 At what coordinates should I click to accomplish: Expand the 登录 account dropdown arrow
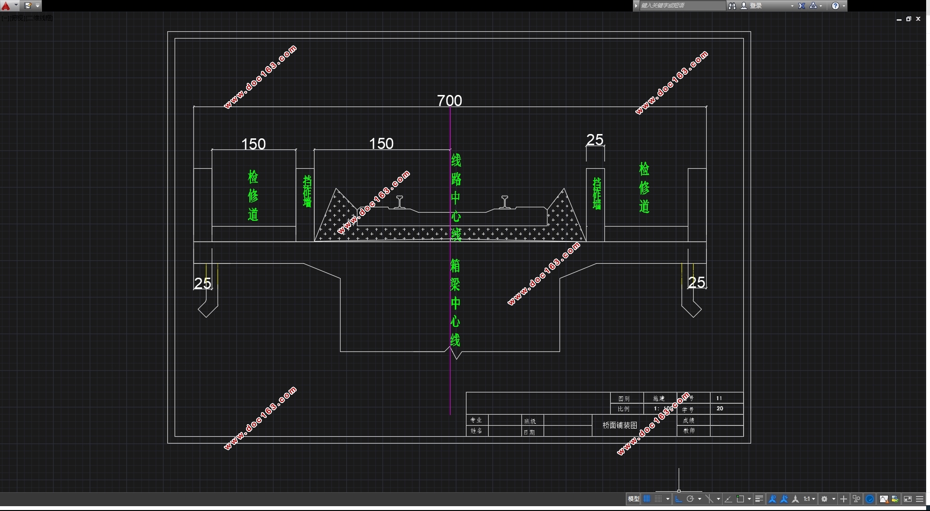pyautogui.click(x=792, y=6)
